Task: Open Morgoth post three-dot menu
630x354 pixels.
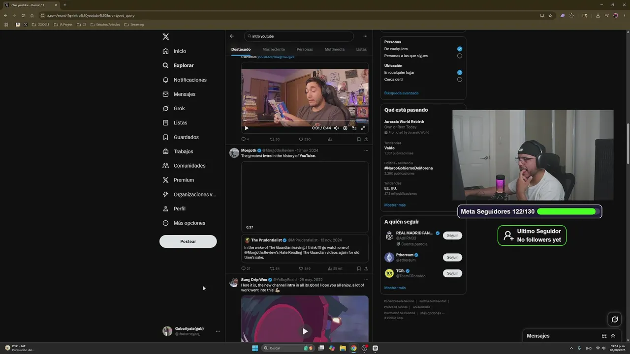Action: (366, 150)
